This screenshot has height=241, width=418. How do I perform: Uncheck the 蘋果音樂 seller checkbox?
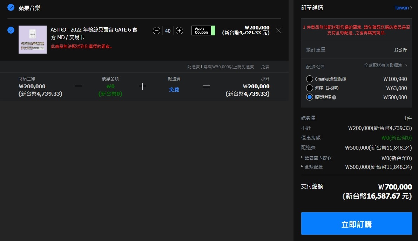[x=11, y=7]
